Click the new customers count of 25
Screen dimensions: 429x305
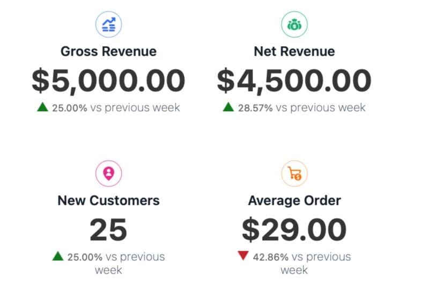click(108, 230)
